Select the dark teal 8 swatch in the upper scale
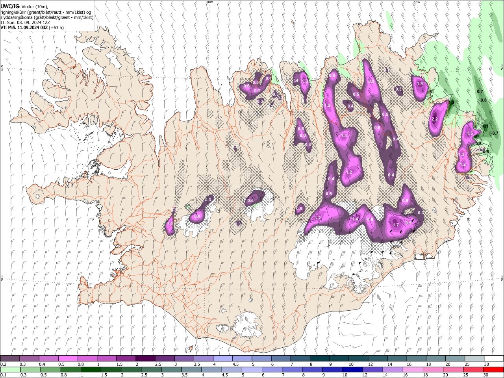The image size is (504, 378). (x=320, y=359)
